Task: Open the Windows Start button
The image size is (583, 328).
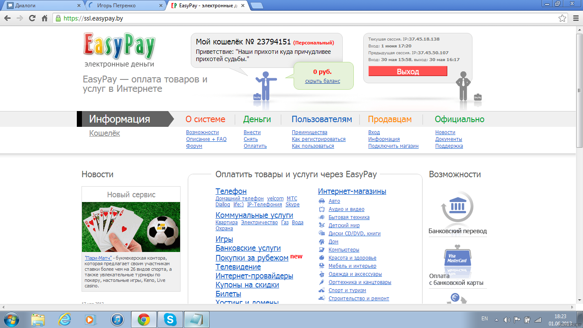Action: pos(11,319)
